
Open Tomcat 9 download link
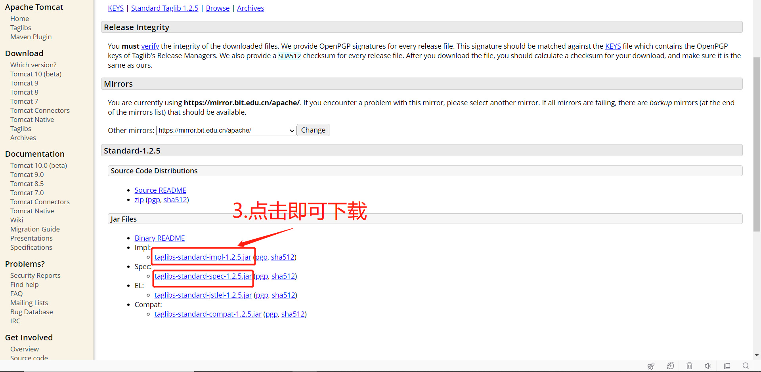[x=24, y=83]
